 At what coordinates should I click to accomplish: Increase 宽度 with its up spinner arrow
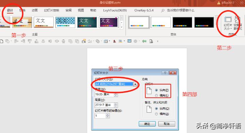pyautogui.click(x=116, y=93)
